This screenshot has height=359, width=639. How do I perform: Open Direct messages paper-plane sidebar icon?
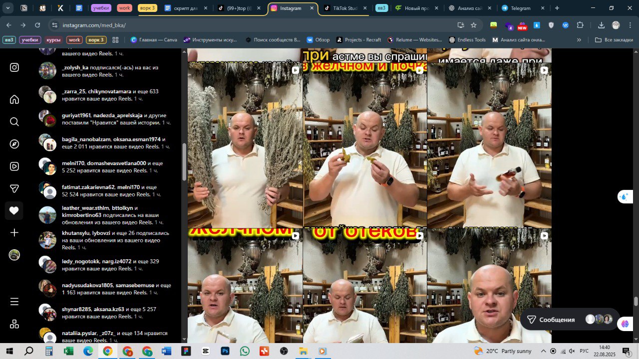[x=14, y=188]
